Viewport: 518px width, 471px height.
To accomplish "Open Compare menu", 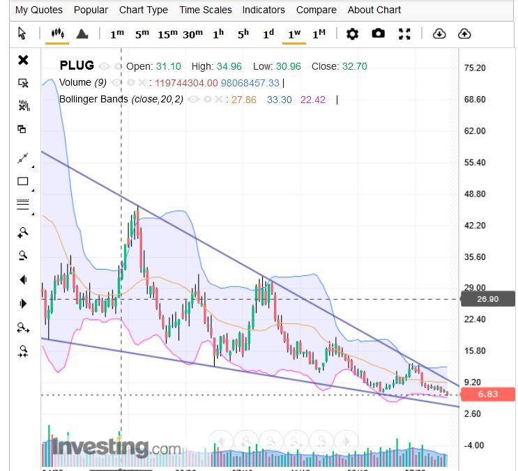I will [x=316, y=10].
